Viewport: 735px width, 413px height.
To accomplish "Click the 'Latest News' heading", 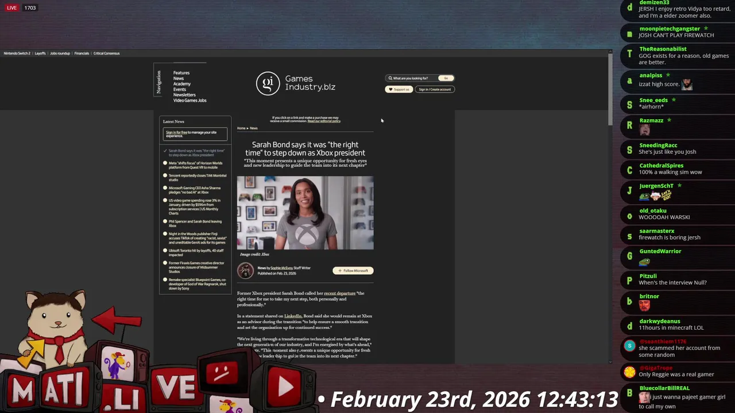I will (x=173, y=122).
